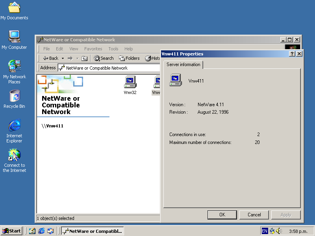Maximize the NetWare or Compatible Network window
The height and width of the screenshot is (236, 315).
click(x=290, y=40)
